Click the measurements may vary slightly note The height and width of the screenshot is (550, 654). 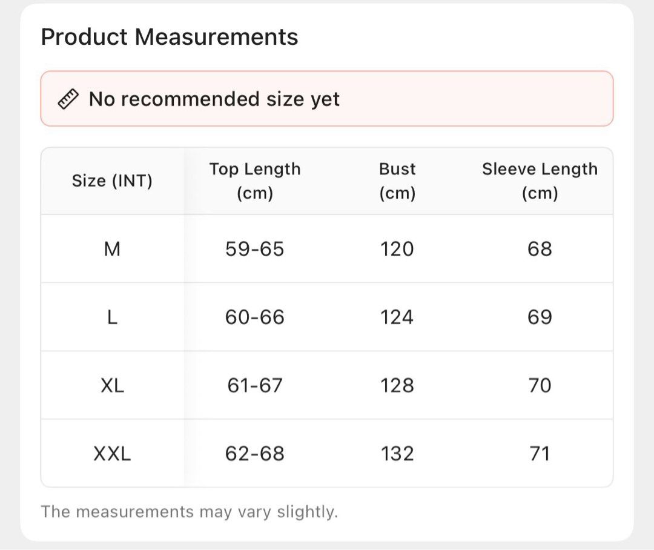[190, 512]
